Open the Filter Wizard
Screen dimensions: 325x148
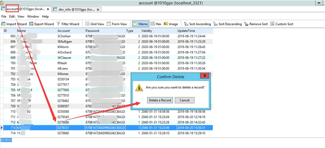pos(68,24)
